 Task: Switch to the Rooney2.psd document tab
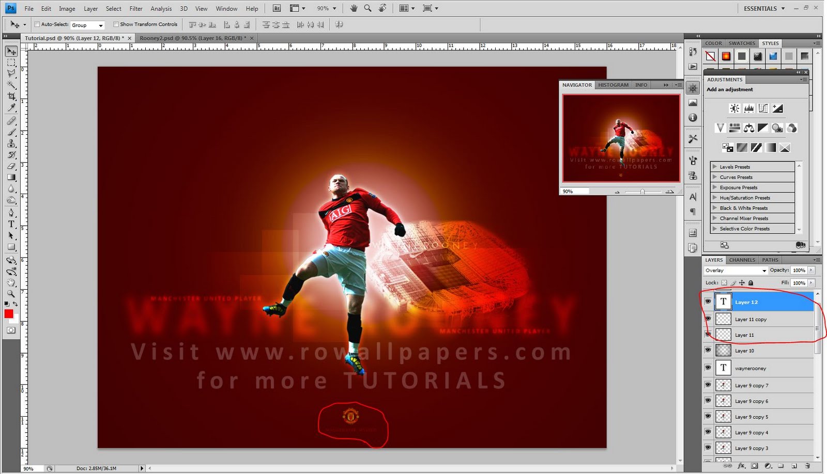[x=193, y=38]
